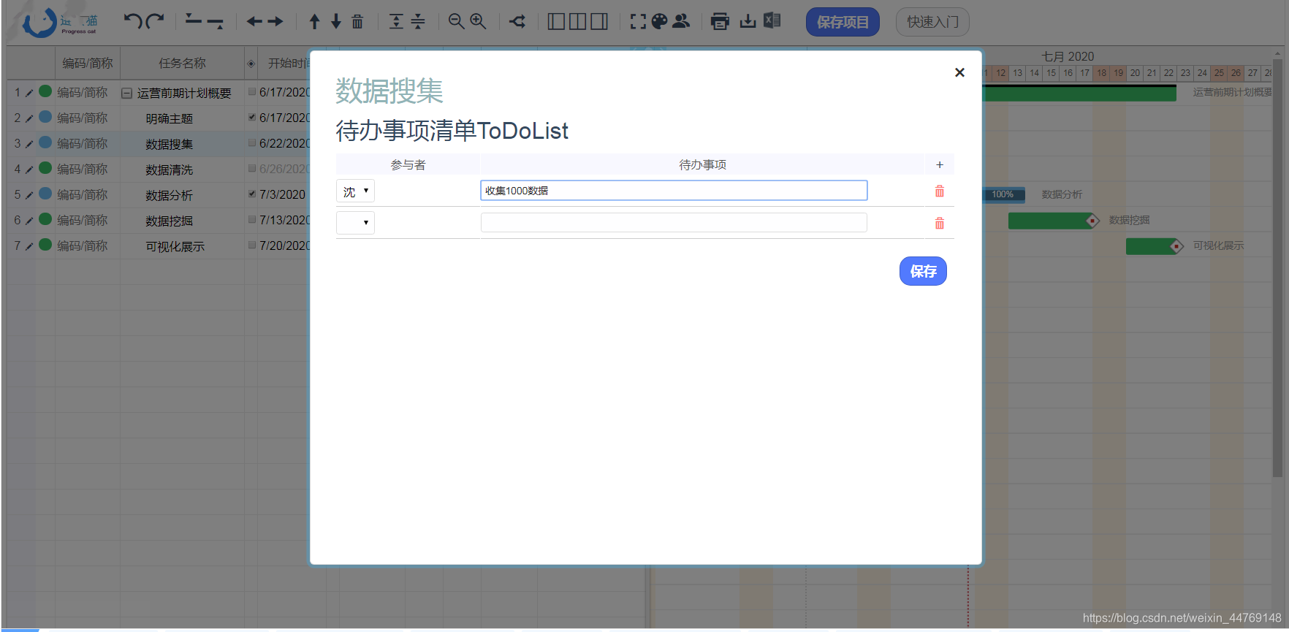Image resolution: width=1289 pixels, height=632 pixels.
Task: Move task down arrow icon
Action: (336, 21)
